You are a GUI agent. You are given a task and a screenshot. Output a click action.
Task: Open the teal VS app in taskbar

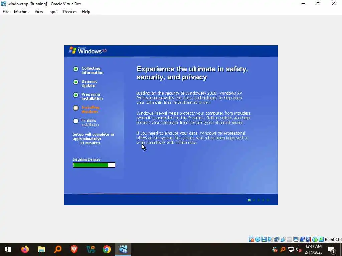(x=90, y=249)
